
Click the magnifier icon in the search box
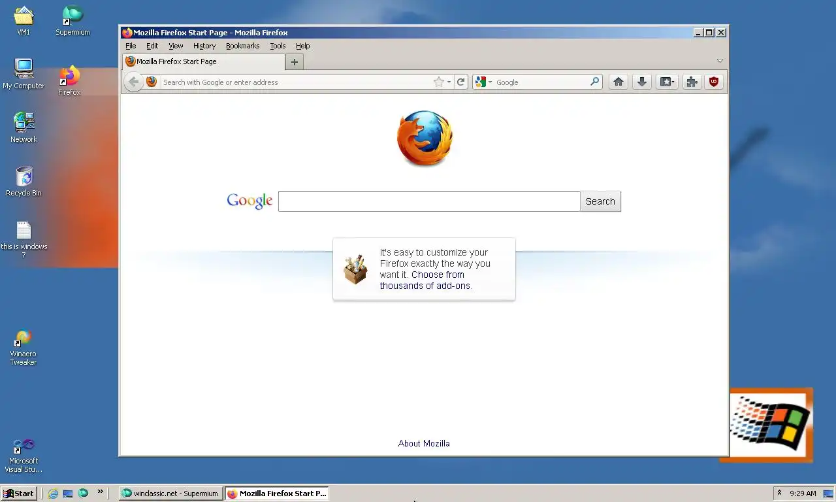point(594,82)
